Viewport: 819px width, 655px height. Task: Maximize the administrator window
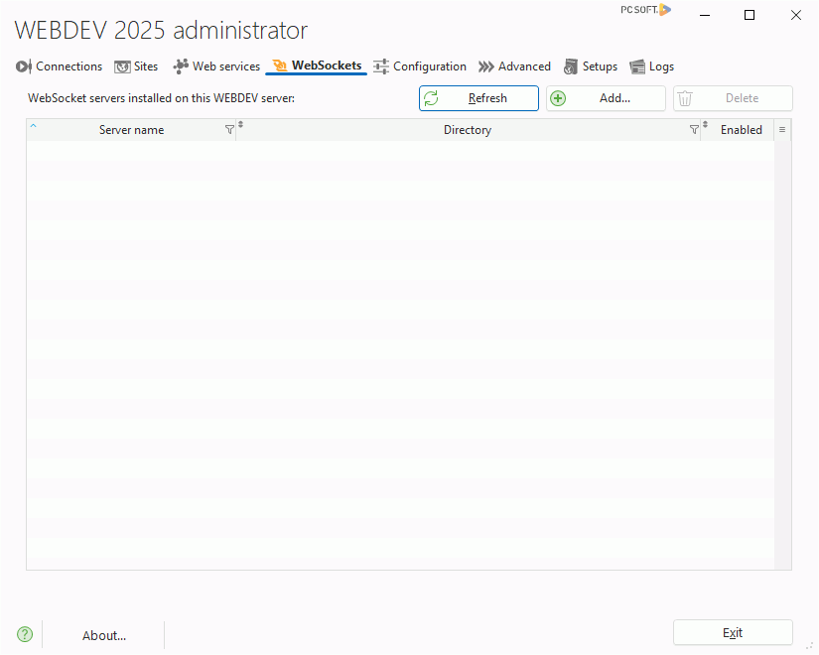pos(750,15)
